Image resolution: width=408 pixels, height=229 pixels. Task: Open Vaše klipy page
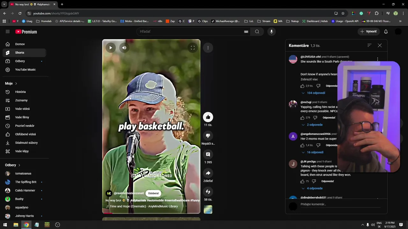click(24, 151)
